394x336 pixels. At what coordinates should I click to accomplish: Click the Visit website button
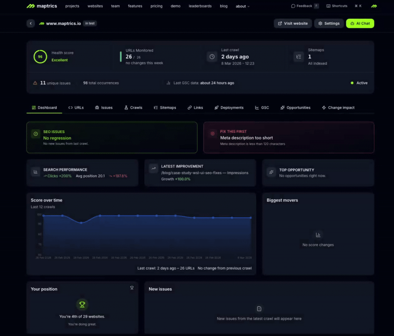[x=293, y=23]
